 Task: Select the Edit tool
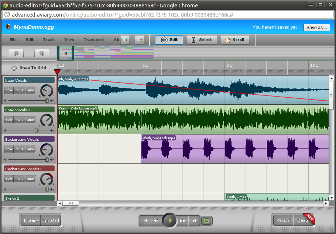(x=169, y=40)
